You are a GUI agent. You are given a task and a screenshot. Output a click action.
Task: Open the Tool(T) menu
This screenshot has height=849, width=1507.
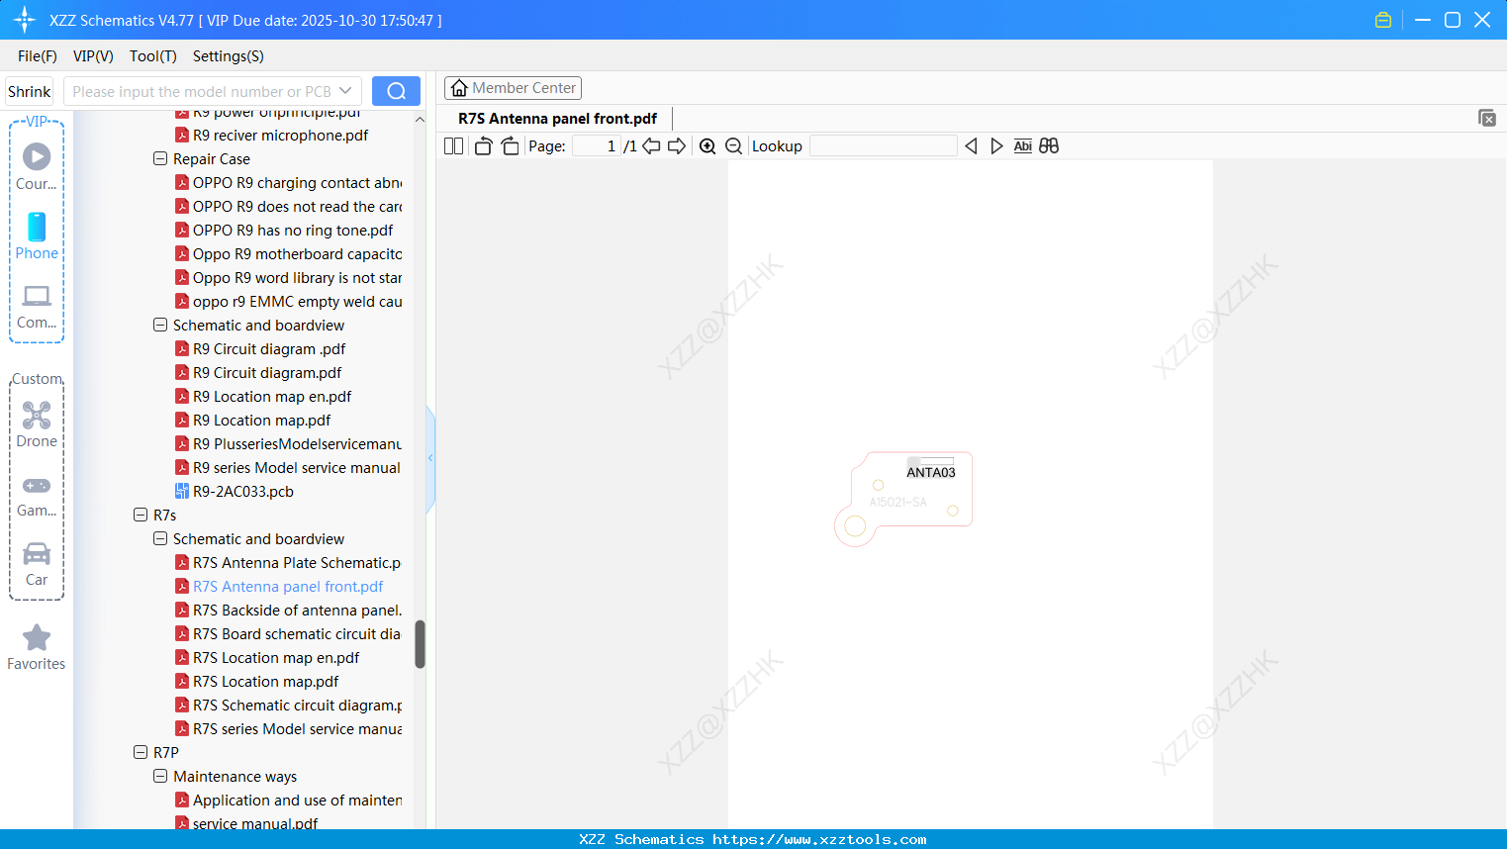point(153,56)
